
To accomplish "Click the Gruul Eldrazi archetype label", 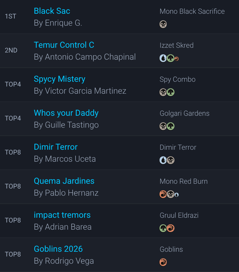I will 179,215.
